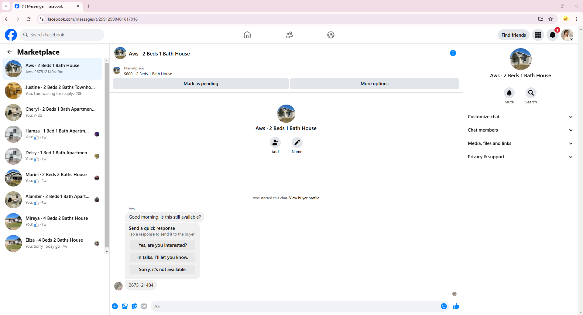Open the Groups icon in top navigation
Screen dimensions: 583x315
click(331, 35)
